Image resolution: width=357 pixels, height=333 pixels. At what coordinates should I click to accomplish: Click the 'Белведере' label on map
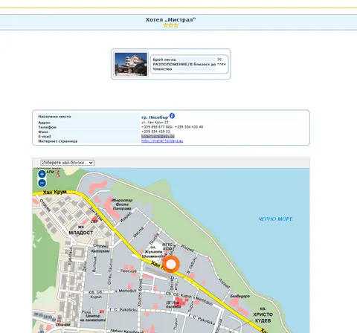point(240,296)
